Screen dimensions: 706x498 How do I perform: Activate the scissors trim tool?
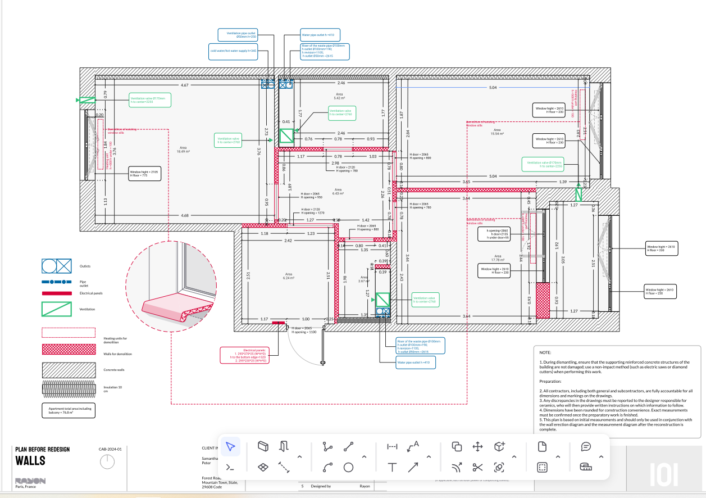pos(477,467)
